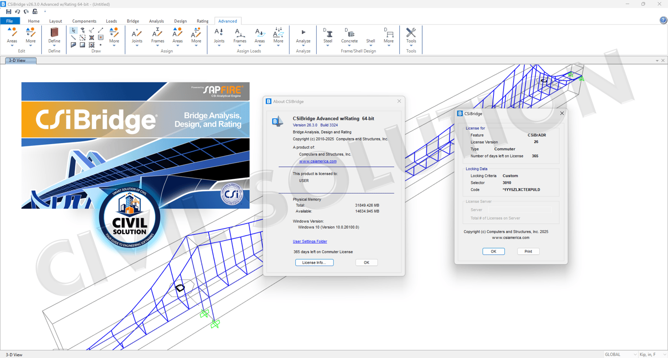Image resolution: width=668 pixels, height=358 pixels.
Task: Switch to the Design ribbon tab
Action: (180, 21)
